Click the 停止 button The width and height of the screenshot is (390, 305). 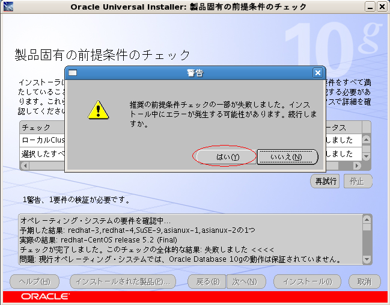pos(358,181)
